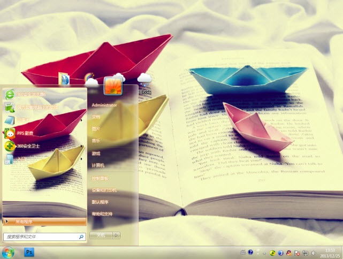This screenshot has width=343, height=259.
Task: Expand the 360安全卫士 jump list arrow
Action: coord(81,146)
